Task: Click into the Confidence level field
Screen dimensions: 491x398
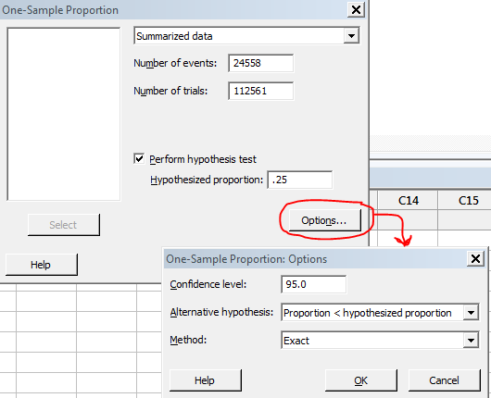Action: (x=314, y=284)
